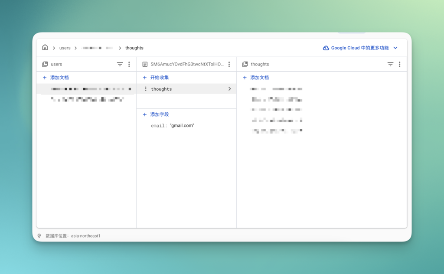Open the users collection overflow menu

point(129,64)
